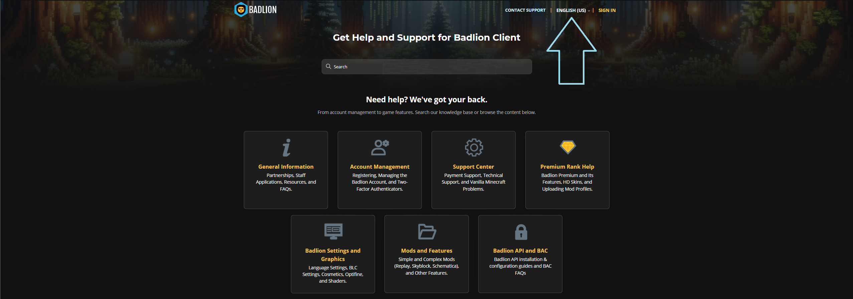This screenshot has height=299, width=853.
Task: Click 'From account management to game features' text
Action: (x=427, y=112)
